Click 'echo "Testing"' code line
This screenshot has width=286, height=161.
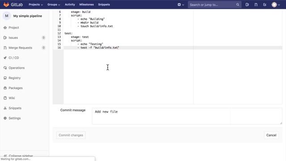(90, 44)
